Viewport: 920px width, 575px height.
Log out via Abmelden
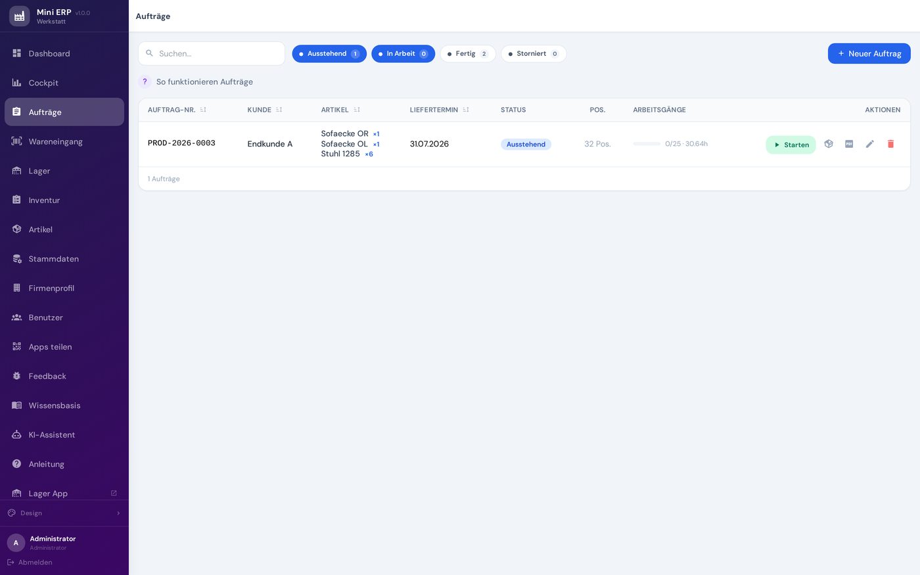pos(30,563)
